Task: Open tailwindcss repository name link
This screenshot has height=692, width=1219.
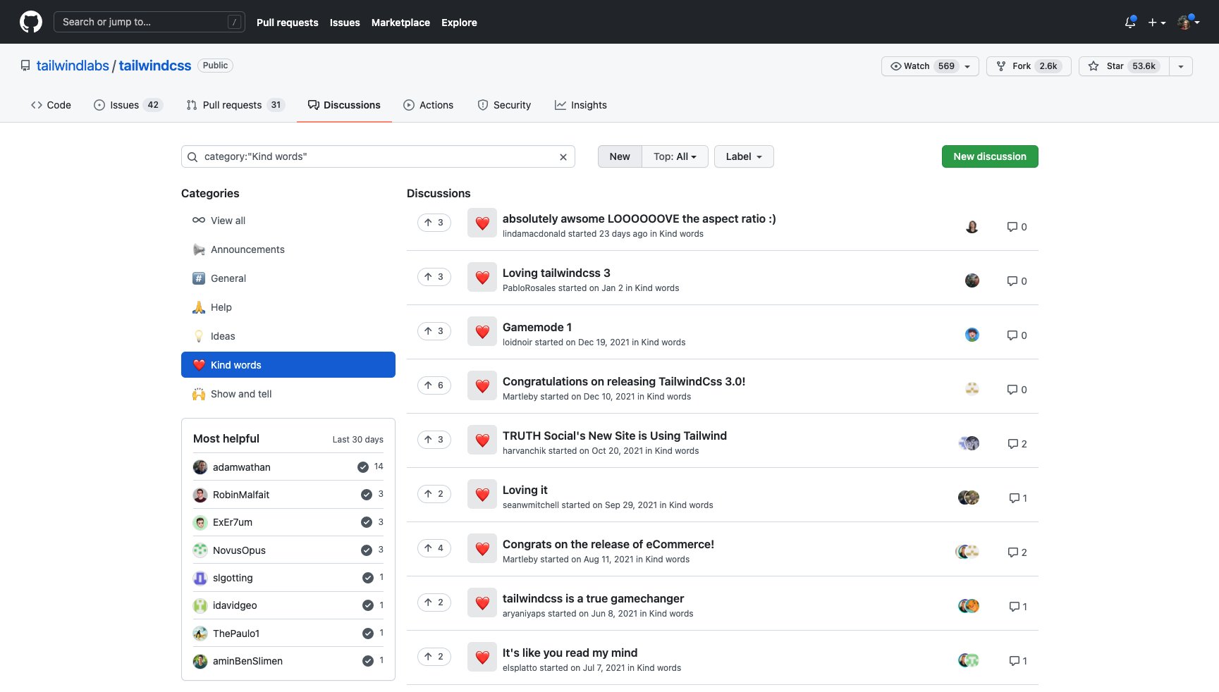Action: pyautogui.click(x=155, y=66)
